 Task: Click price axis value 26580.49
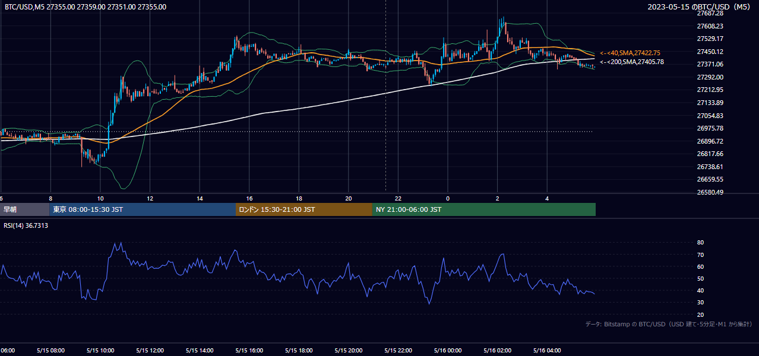coord(710,192)
